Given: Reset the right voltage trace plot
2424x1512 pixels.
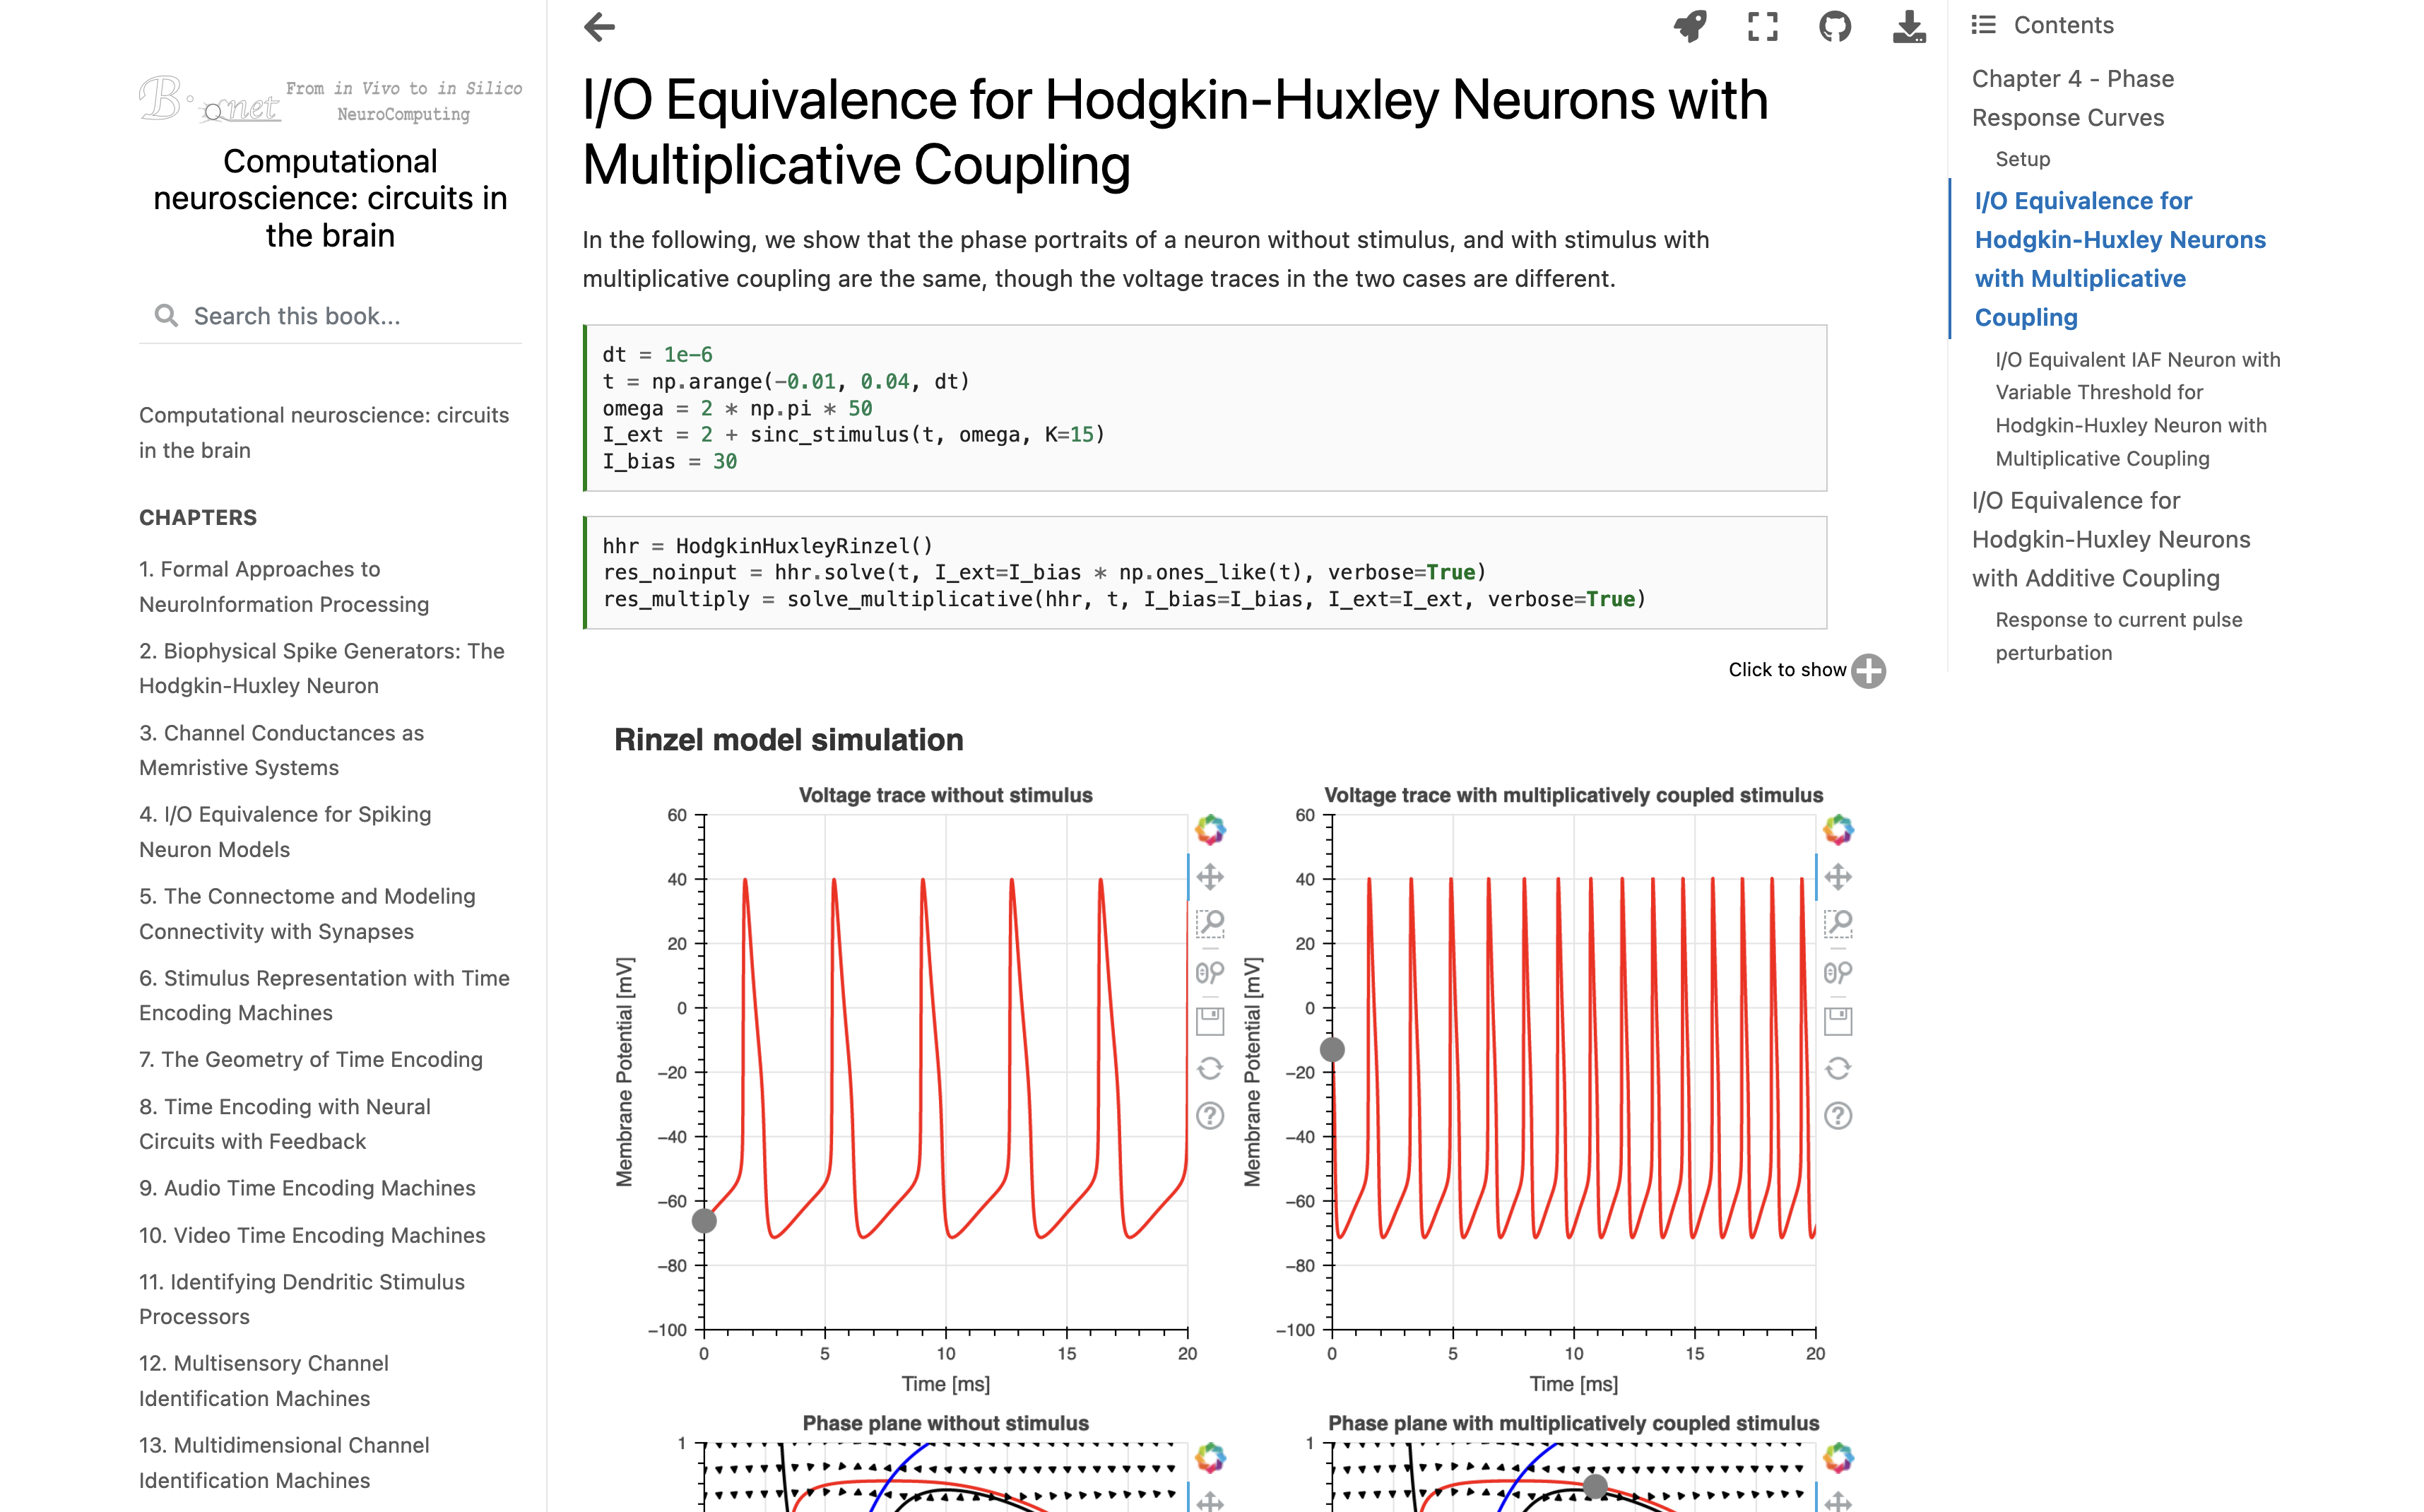Looking at the screenshot, I should pyautogui.click(x=1838, y=1068).
